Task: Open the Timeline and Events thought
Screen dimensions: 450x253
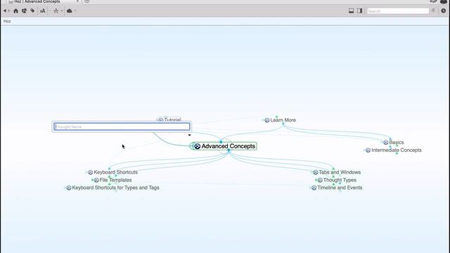Action: (340, 188)
